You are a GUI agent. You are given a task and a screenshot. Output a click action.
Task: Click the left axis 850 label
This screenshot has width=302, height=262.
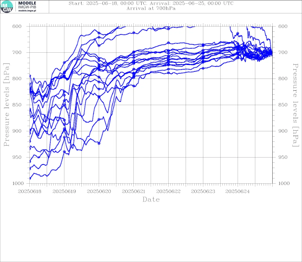point(17,105)
